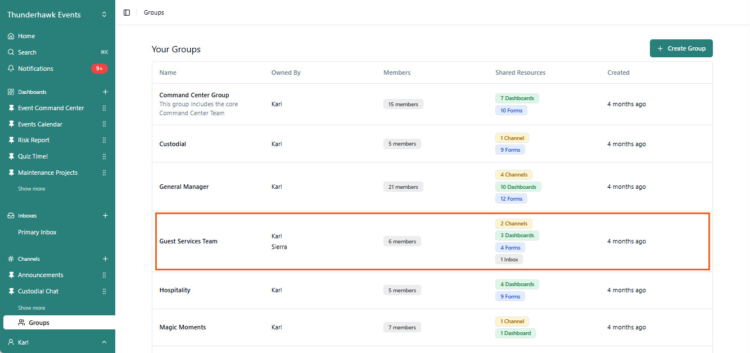Image resolution: width=750 pixels, height=353 pixels.
Task: Click the Channels section hash icon
Action: [x=11, y=259]
